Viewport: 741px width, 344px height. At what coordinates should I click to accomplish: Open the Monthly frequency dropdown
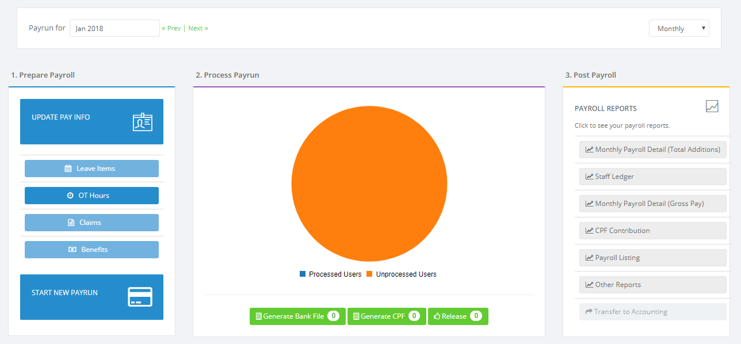679,29
